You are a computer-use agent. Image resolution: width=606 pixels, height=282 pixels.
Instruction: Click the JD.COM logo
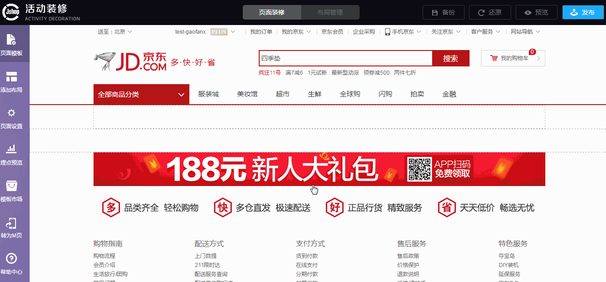point(131,61)
